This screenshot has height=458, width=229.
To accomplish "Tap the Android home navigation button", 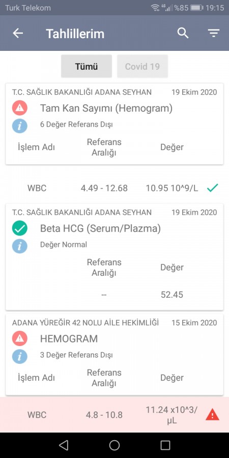I will 114,445.
